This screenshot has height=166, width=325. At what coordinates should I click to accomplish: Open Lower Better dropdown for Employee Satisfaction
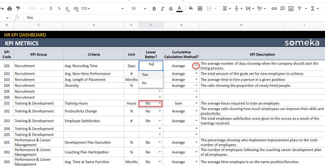(x=160, y=121)
